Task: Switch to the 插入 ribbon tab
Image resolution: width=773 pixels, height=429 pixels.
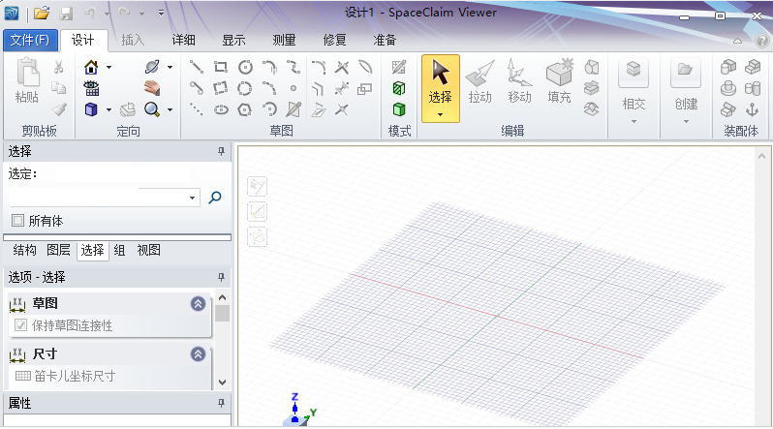Action: [133, 40]
